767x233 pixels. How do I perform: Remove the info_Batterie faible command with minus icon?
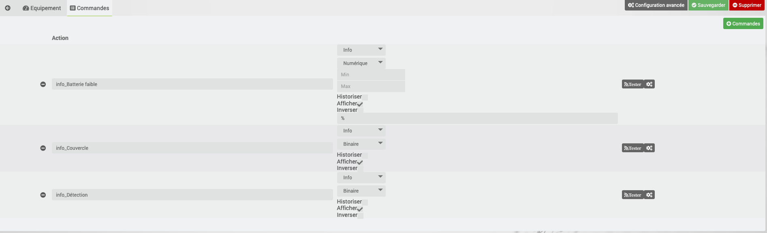(x=43, y=84)
